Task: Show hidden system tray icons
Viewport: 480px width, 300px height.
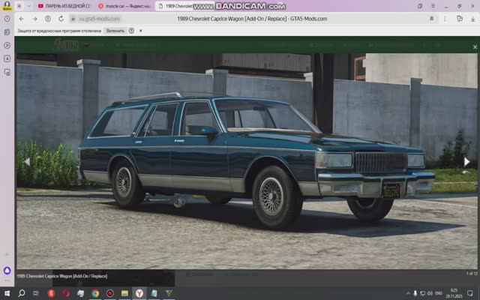Action: tap(408, 293)
